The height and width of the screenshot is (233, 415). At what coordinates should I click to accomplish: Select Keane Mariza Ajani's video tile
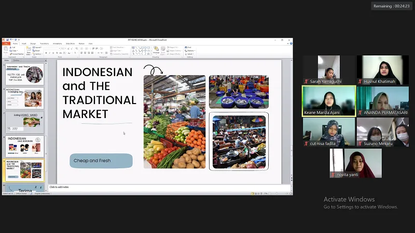[329, 101]
